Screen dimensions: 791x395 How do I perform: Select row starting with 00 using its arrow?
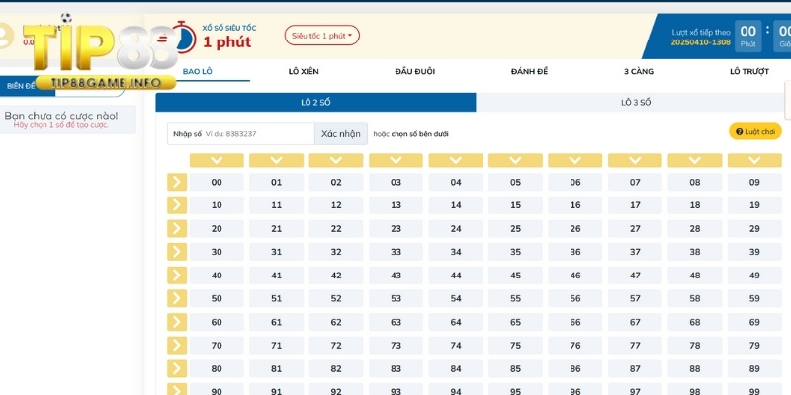177,182
